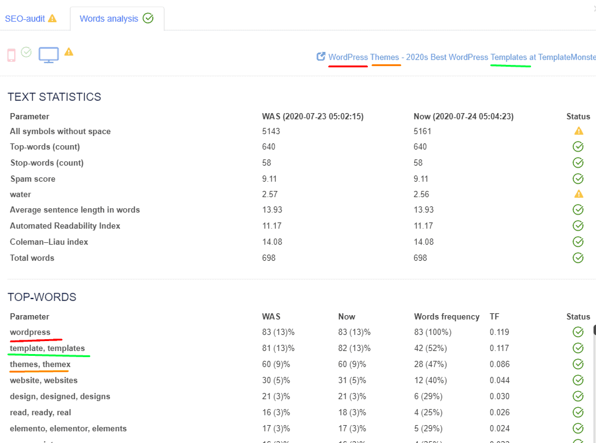Click the green status for the elemento, elementor row
Image resolution: width=596 pixels, height=443 pixels.
click(x=578, y=428)
